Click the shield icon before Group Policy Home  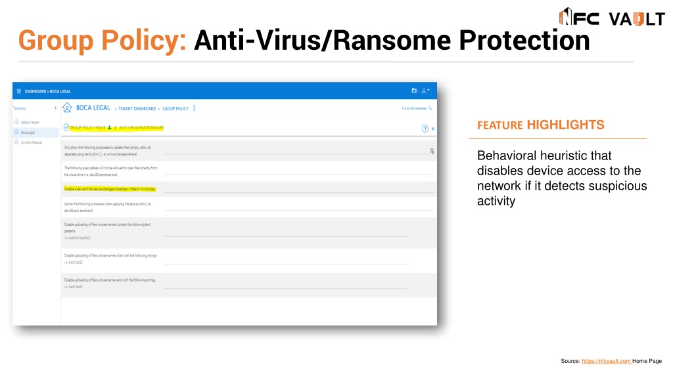click(66, 127)
